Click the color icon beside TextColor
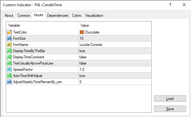Image resolution: width=191 pixels, height=117 pixels. (x=9, y=32)
